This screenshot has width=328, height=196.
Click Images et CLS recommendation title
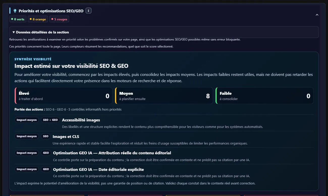pos(66,137)
